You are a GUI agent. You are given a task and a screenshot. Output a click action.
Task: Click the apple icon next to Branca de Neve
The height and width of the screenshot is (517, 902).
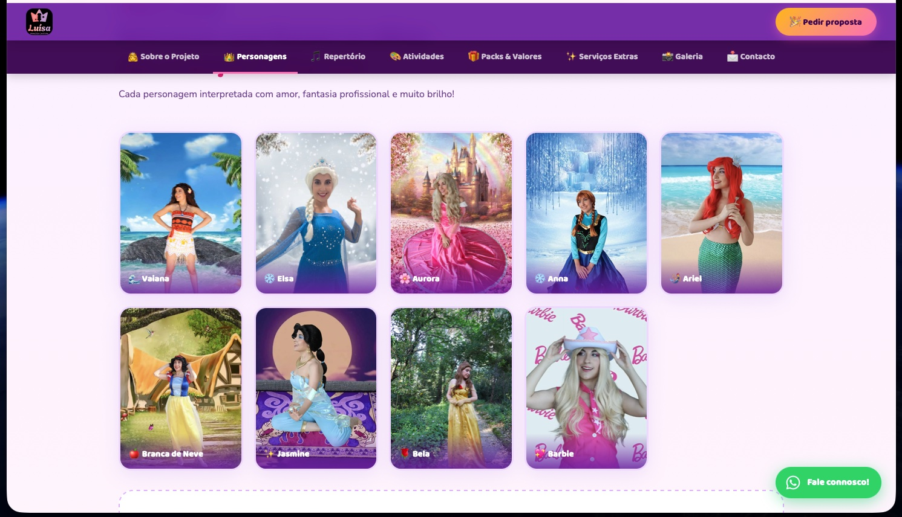pyautogui.click(x=134, y=454)
